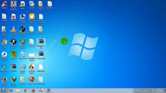Open the Computer - Shortcut icon

(x=23, y=18)
